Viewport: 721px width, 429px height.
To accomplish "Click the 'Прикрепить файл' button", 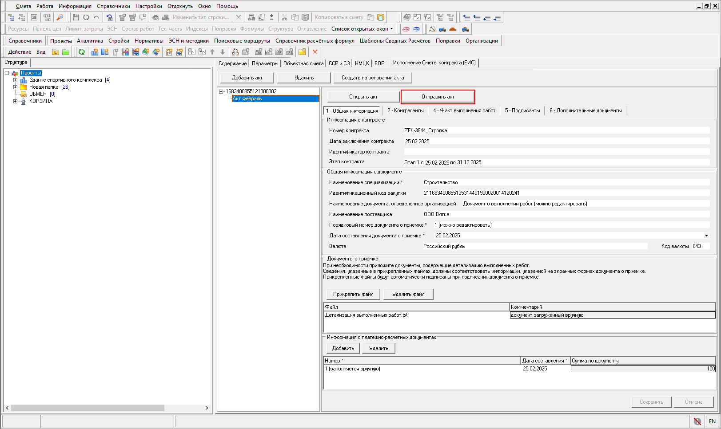I will (353, 294).
